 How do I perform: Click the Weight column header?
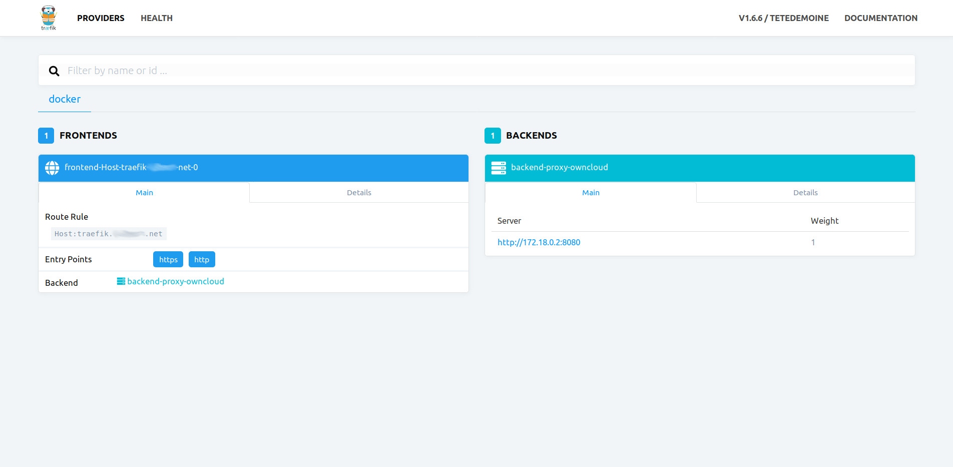[824, 221]
